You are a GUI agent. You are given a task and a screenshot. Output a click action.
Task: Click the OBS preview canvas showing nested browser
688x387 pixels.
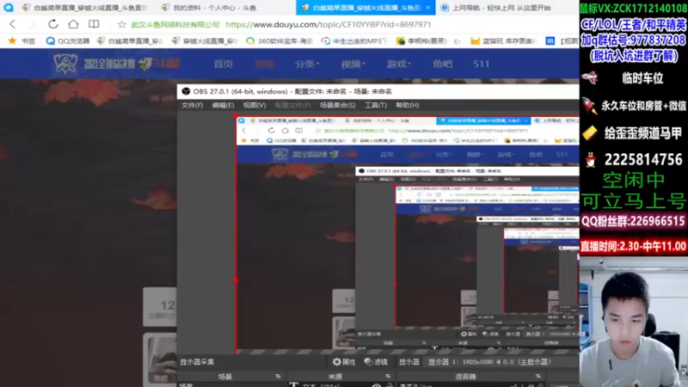coord(407,235)
